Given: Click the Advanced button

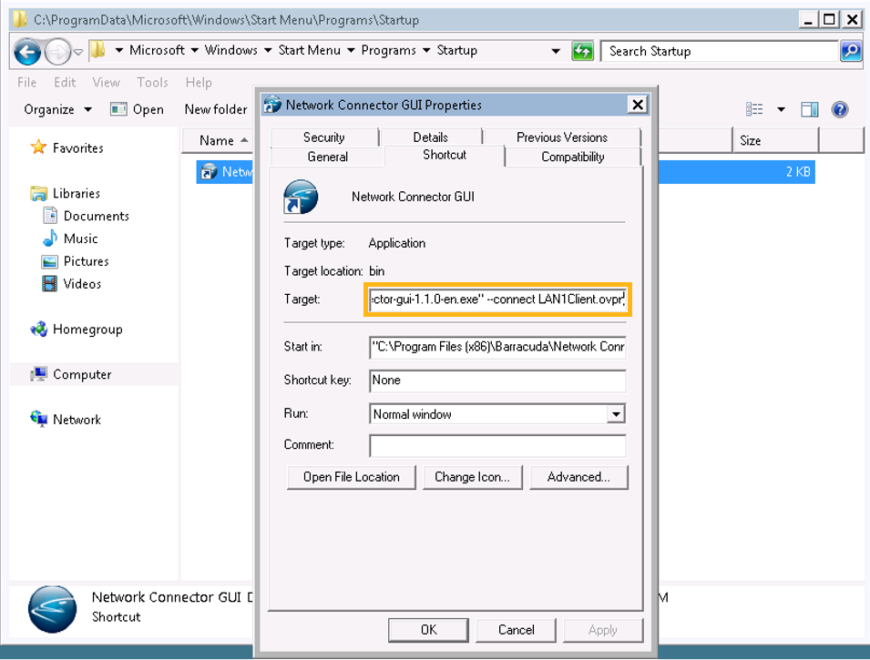Looking at the screenshot, I should 578,477.
